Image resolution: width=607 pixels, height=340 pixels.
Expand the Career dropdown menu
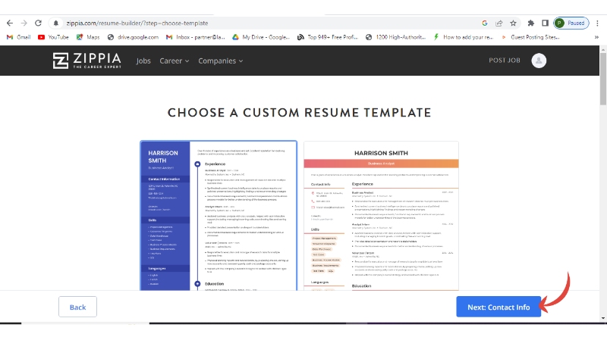174,61
